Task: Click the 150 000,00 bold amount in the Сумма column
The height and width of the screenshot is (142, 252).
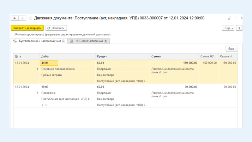Action: click(190, 63)
